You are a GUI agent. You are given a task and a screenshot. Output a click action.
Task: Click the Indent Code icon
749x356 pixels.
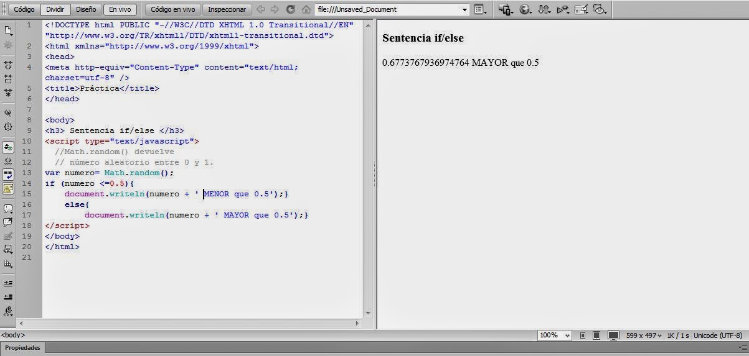8,283
